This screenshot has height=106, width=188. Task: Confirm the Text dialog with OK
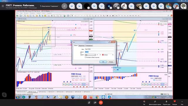103,62
